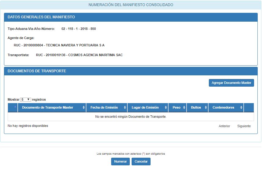Image resolution: width=262 pixels, height=169 pixels.
Task: Click NUMERACIÓN DEL MANIFIESTO CONSOLIDADO title
Action: point(131,5)
